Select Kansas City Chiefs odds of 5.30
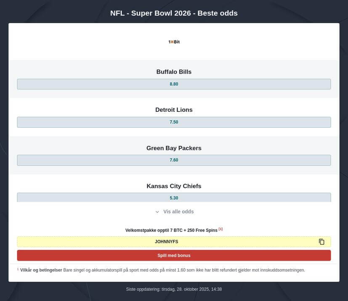 tap(174, 198)
